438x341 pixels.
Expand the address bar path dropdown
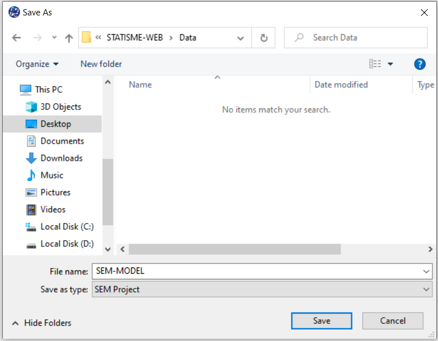[241, 38]
